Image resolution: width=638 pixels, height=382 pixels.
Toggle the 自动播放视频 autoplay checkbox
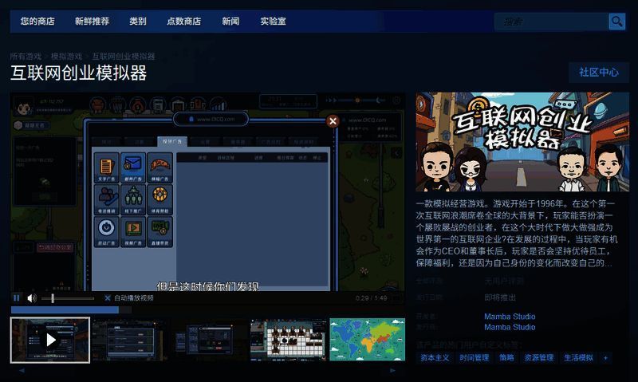point(108,298)
